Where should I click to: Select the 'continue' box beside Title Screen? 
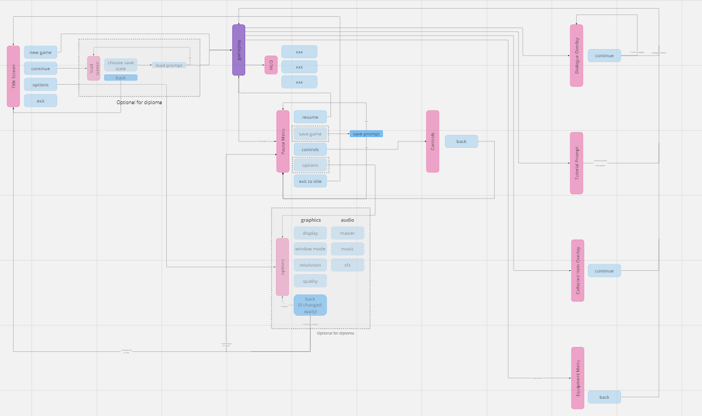[40, 69]
